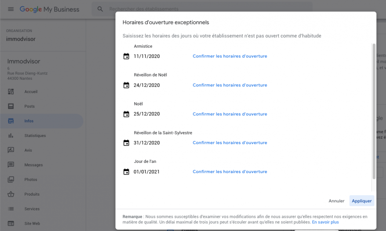The image size is (386, 231).
Task: Click the Appliquer button
Action: [361, 201]
